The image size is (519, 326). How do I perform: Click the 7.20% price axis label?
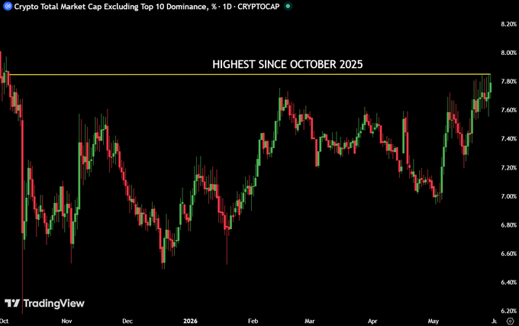pos(508,168)
